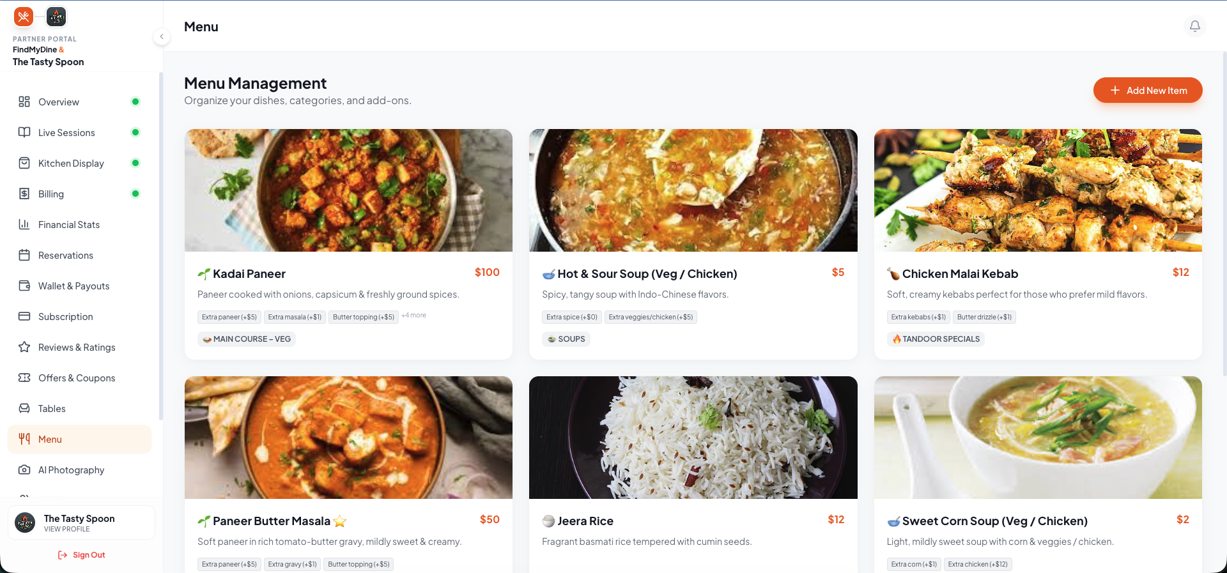This screenshot has height=573, width=1227.
Task: Click the Jeera Rice dish photo
Action: 693,438
